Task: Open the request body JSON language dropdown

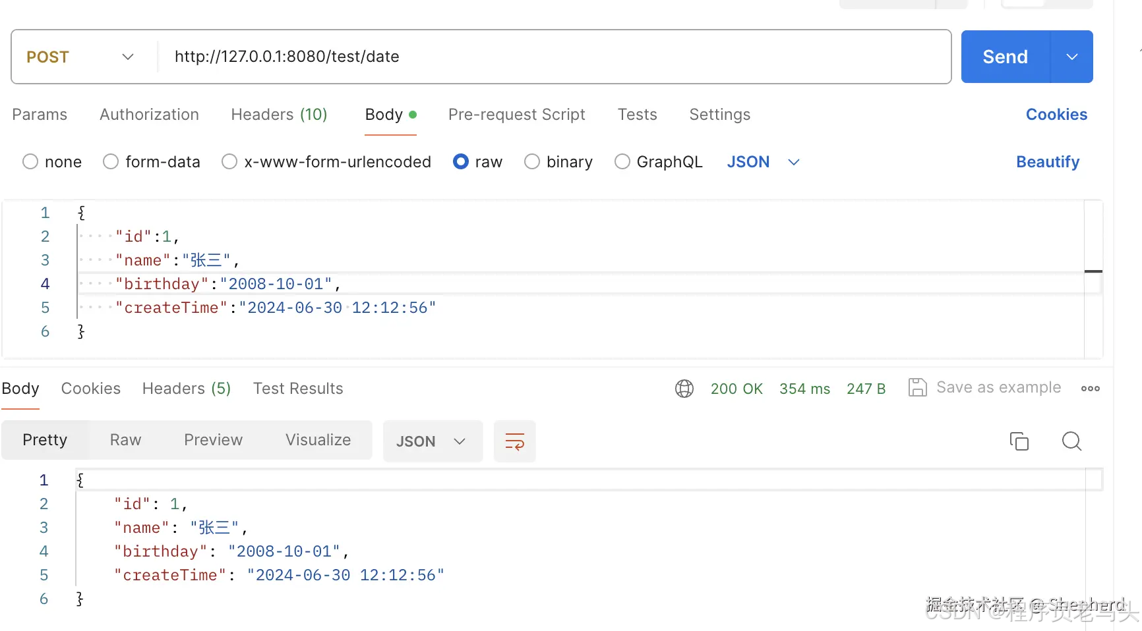Action: click(764, 161)
